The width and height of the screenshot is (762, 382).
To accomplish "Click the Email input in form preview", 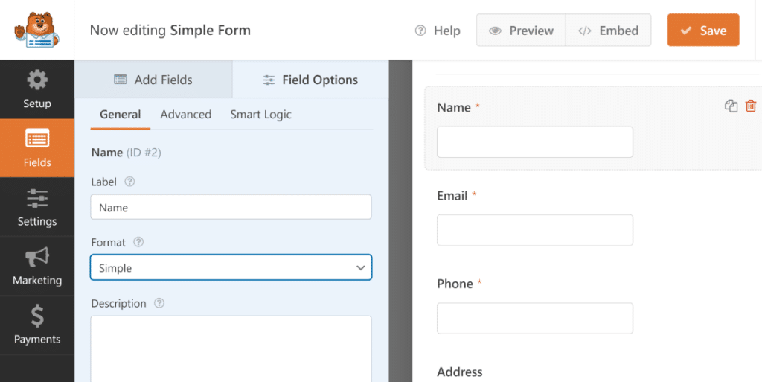I will (x=534, y=230).
